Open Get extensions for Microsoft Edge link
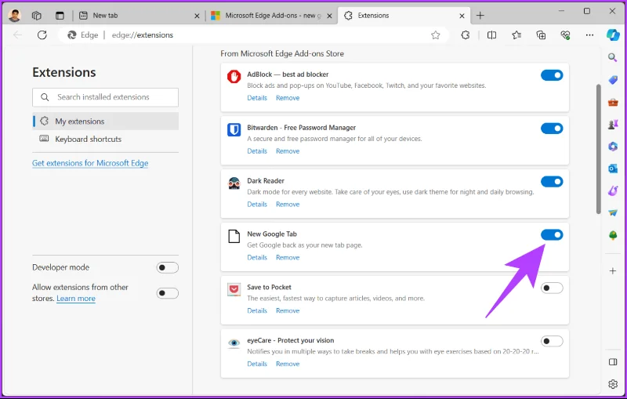The image size is (627, 399). pyautogui.click(x=90, y=163)
